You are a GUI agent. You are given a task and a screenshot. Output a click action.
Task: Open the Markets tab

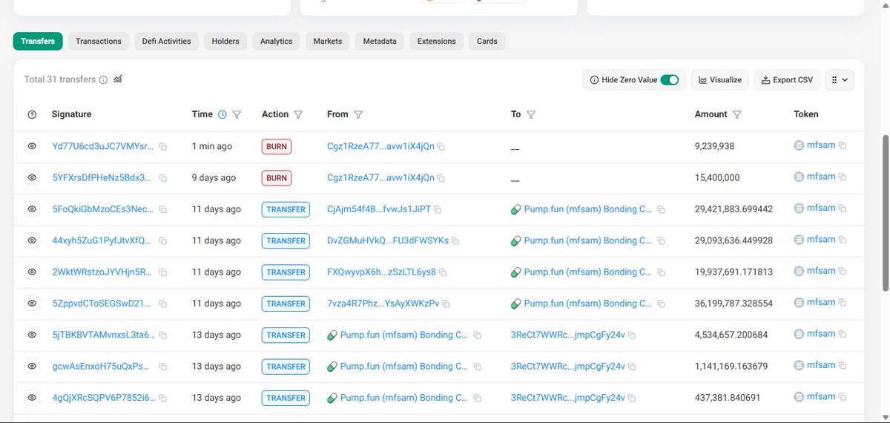328,42
